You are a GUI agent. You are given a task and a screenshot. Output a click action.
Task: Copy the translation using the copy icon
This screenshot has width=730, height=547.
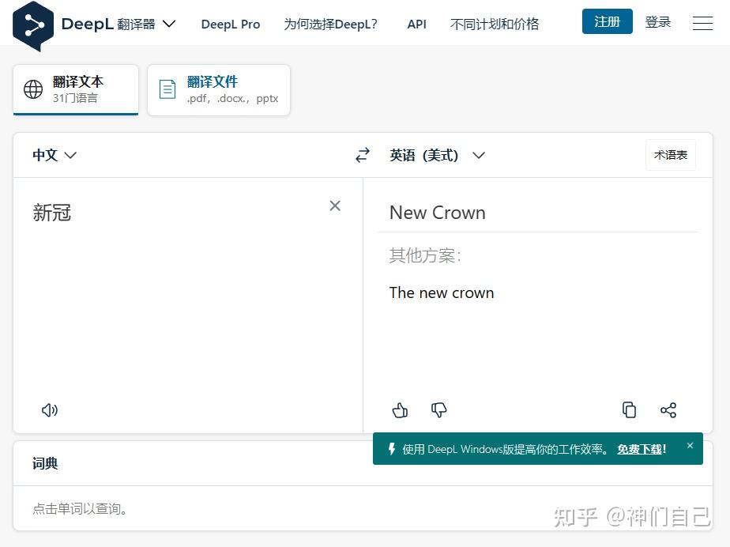point(629,409)
